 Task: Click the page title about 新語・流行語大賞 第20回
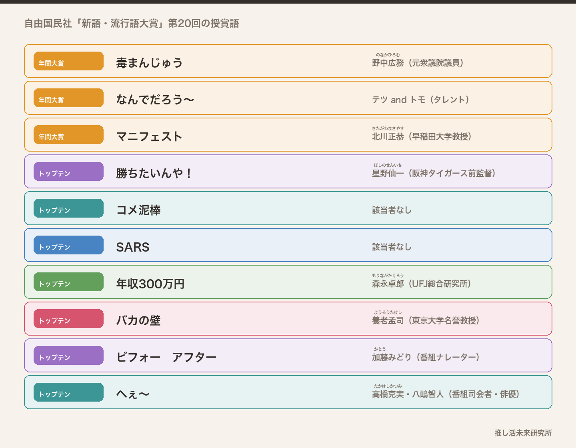132,24
